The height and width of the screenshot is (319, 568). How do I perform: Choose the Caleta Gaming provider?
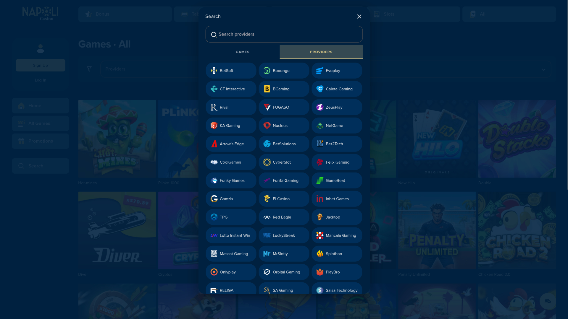(x=337, y=89)
